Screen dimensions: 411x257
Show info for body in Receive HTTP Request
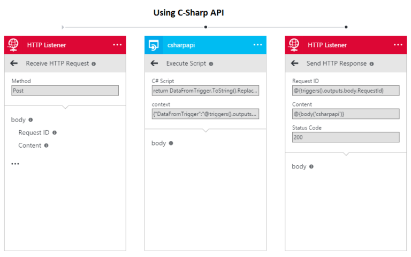tap(31, 120)
